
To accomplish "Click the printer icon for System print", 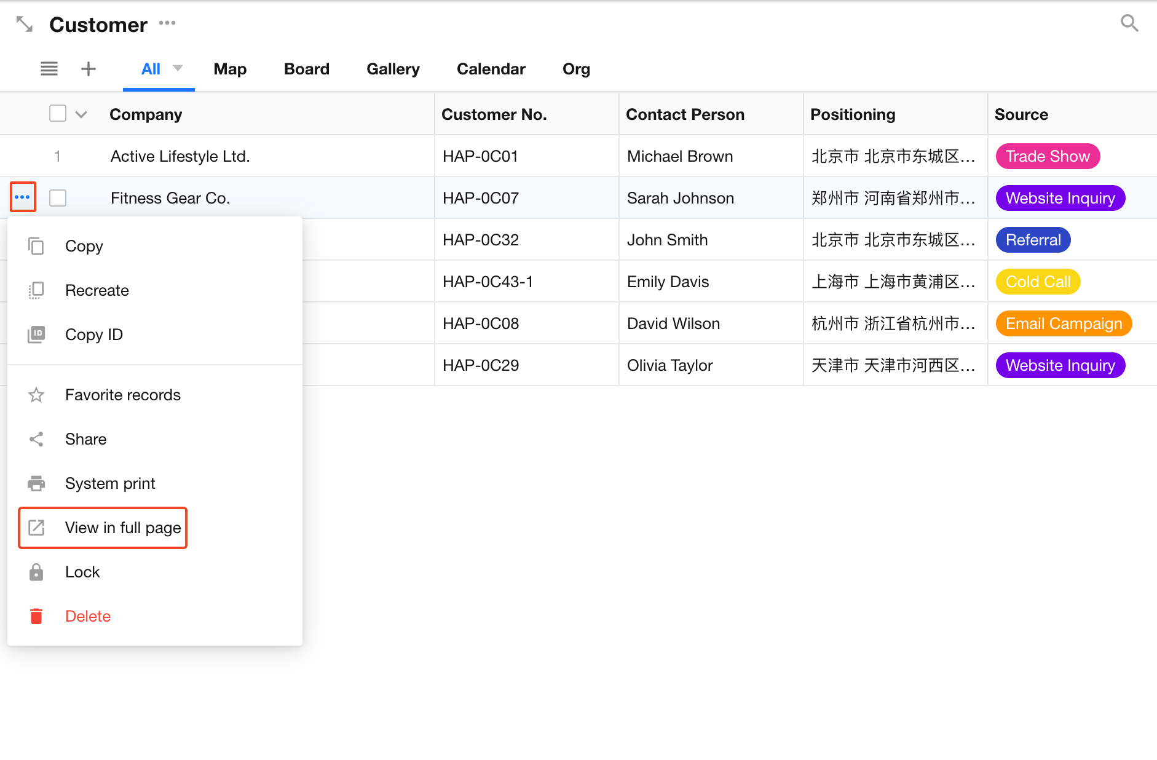I will (36, 483).
